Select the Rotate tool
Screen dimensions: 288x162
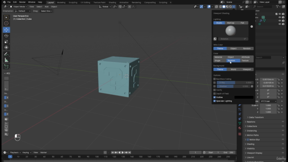(x=6, y=36)
